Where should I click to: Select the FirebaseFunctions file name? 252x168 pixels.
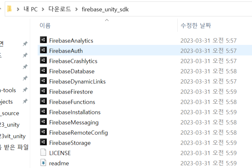(72, 102)
